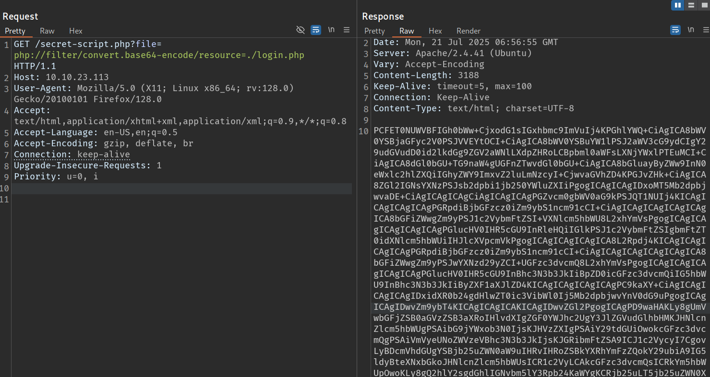This screenshot has height=377, width=710.
Task: Toggle word wrap in the Response panel
Action: pyautogui.click(x=675, y=30)
